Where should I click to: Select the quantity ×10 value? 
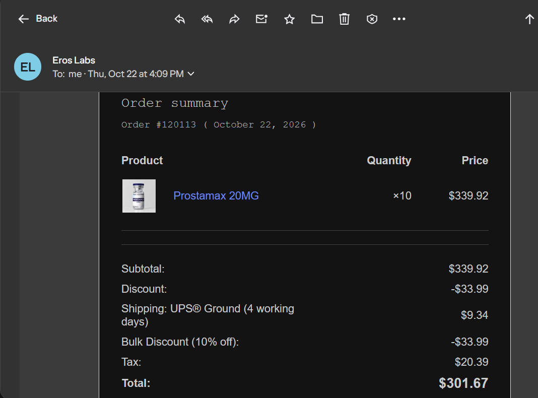click(402, 195)
